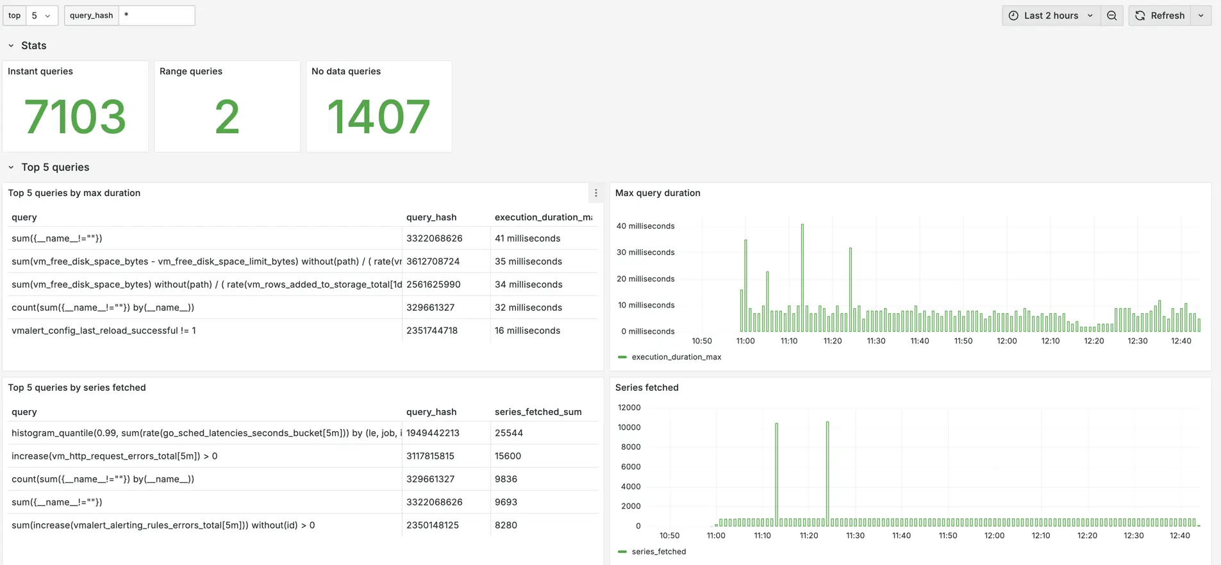Click the zoom out time range icon
Viewport: 1221px width, 565px height.
1112,15
